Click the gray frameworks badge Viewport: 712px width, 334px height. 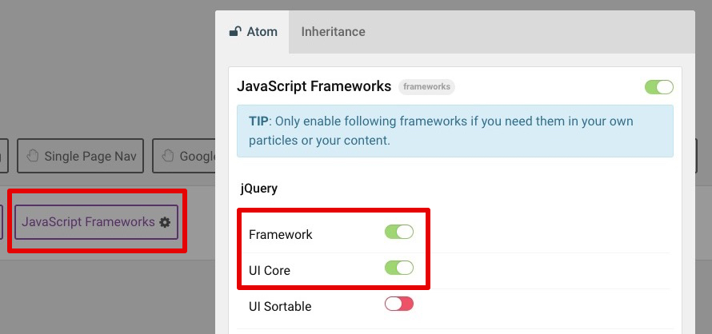click(426, 86)
